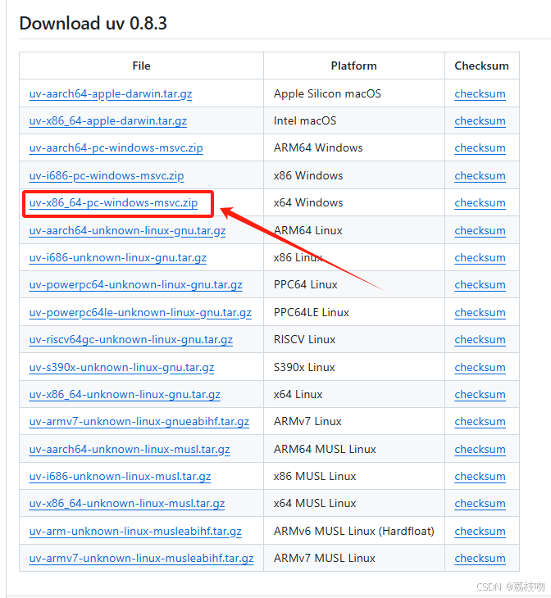Click the 'Platform' column header
Screen dimensions: 551x598
pos(354,66)
